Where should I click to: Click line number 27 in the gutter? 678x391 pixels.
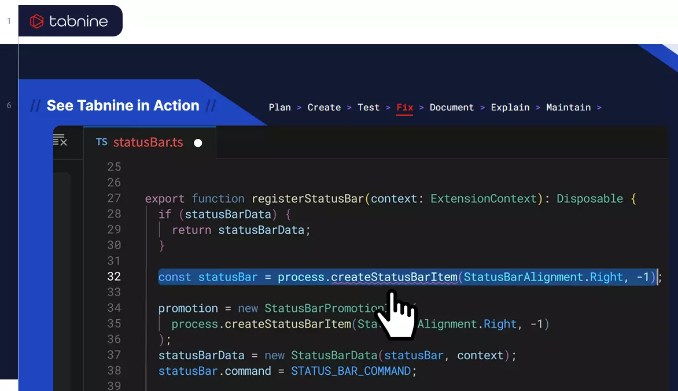coord(114,198)
